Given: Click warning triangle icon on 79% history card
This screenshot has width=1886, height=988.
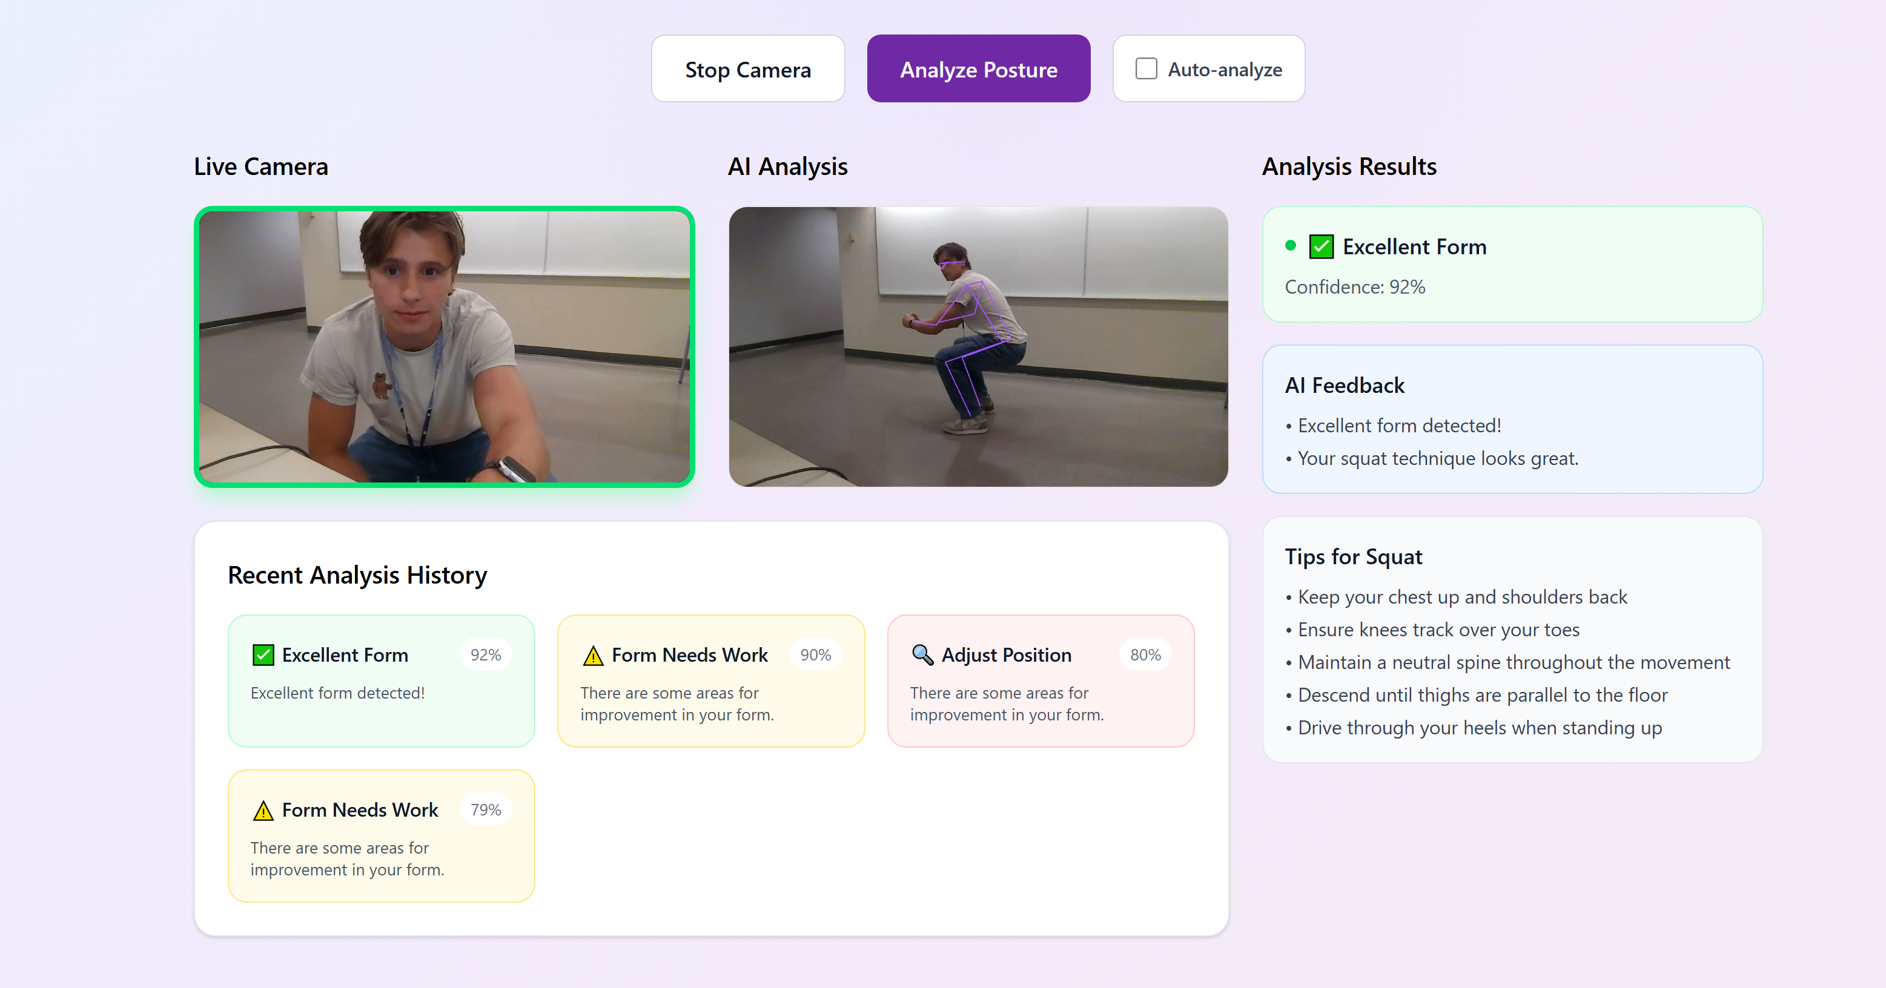Looking at the screenshot, I should [263, 811].
